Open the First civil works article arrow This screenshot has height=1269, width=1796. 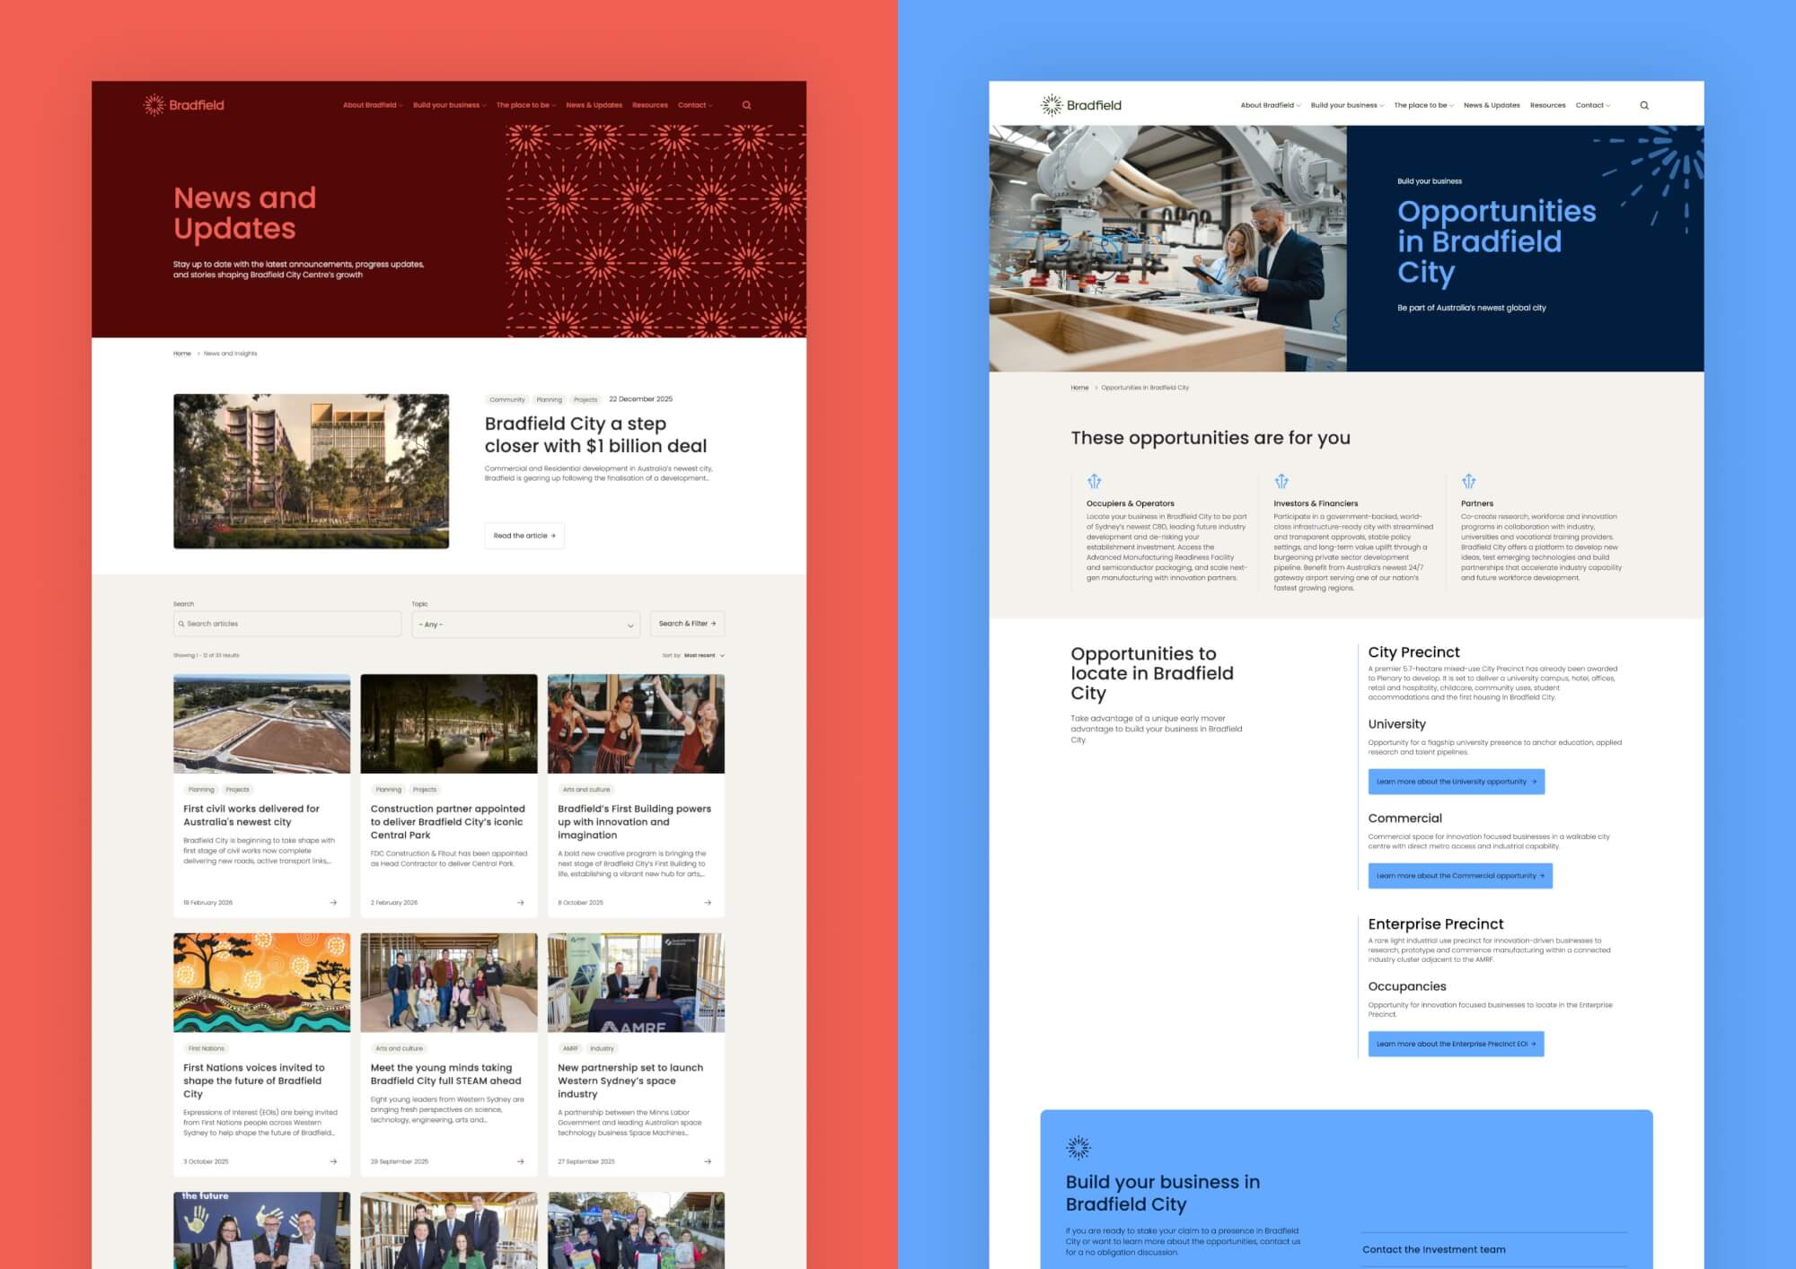pyautogui.click(x=333, y=903)
